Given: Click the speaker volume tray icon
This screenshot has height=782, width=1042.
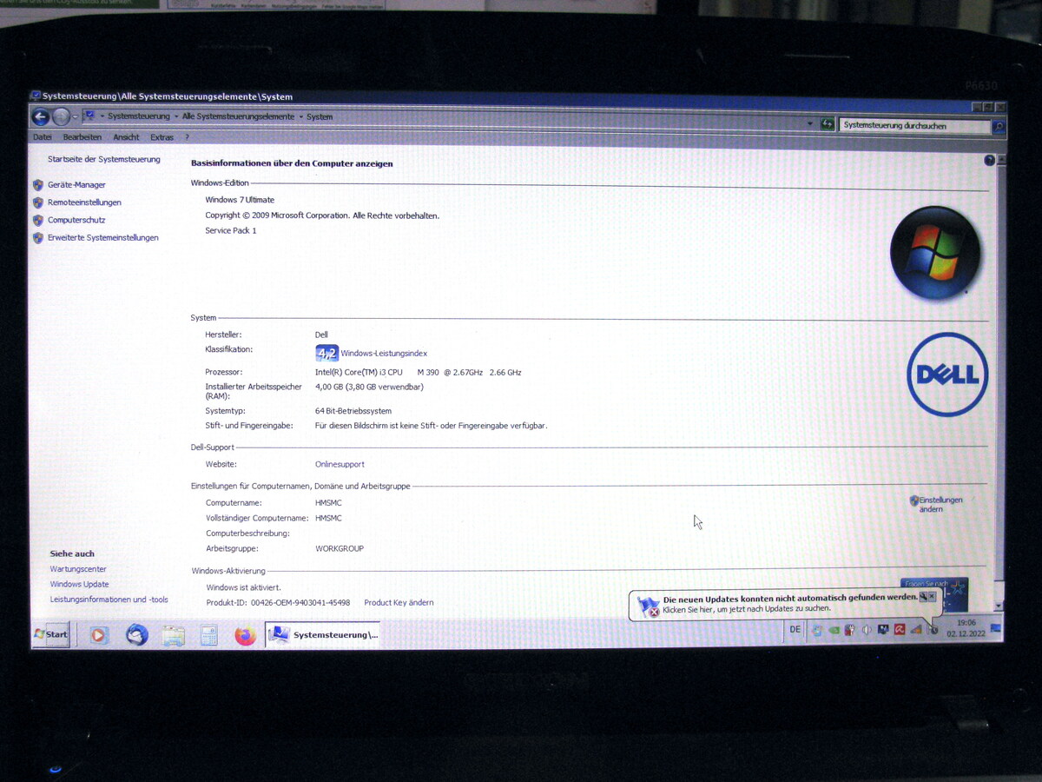Looking at the screenshot, I should point(866,630).
